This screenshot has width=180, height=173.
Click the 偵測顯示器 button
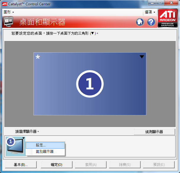pos(154,132)
